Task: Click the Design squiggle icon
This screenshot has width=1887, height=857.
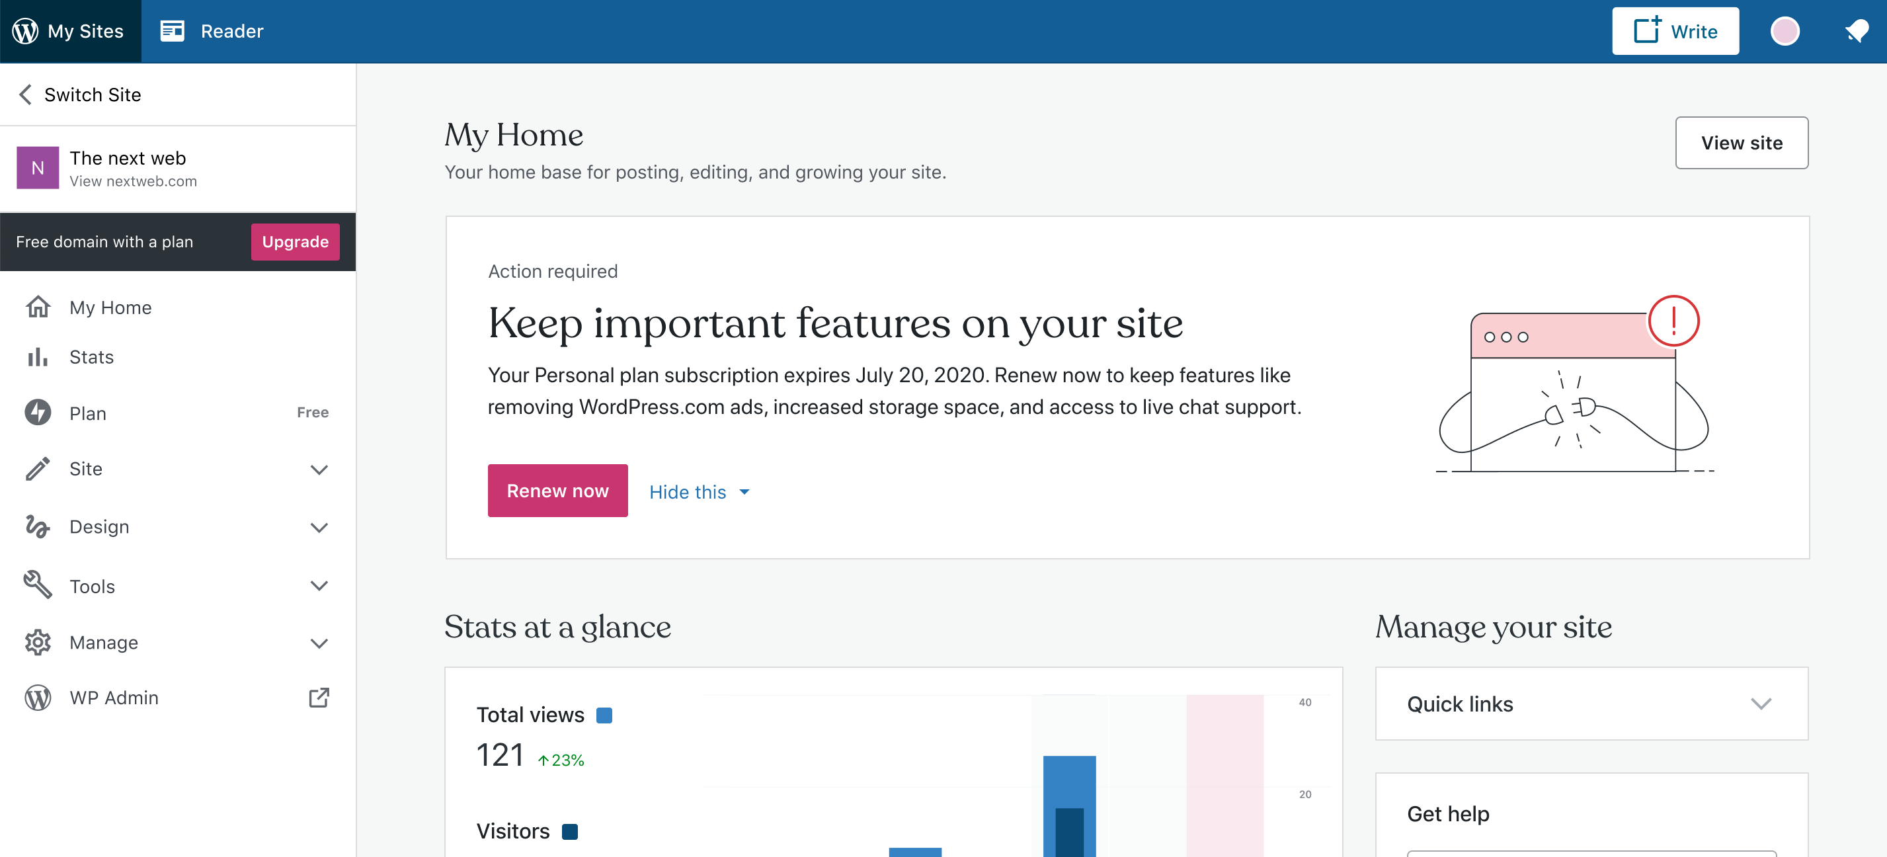Action: pos(38,526)
